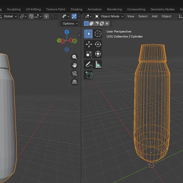Toggle gizmo display in left viewport
This screenshot has height=183, width=183.
tap(74, 16)
